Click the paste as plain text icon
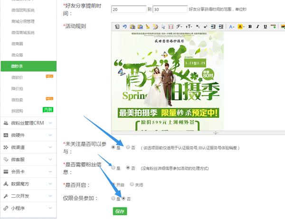 tap(133, 27)
